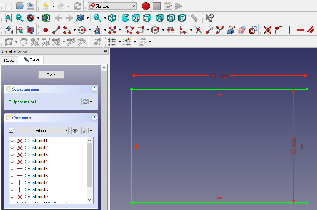This screenshot has width=317, height=210.
Task: Click the Close button
Action: [x=51, y=75]
